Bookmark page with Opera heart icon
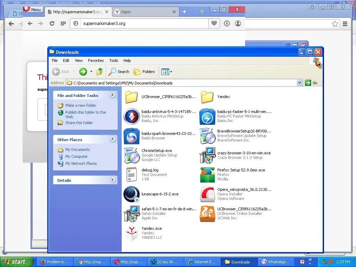This screenshot has height=267, width=356. click(x=214, y=23)
